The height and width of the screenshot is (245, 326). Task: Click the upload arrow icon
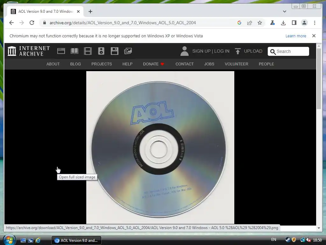click(237, 51)
